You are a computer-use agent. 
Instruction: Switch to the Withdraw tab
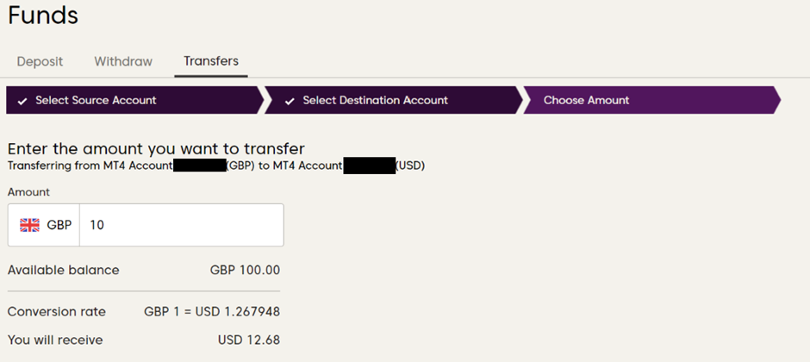(123, 61)
